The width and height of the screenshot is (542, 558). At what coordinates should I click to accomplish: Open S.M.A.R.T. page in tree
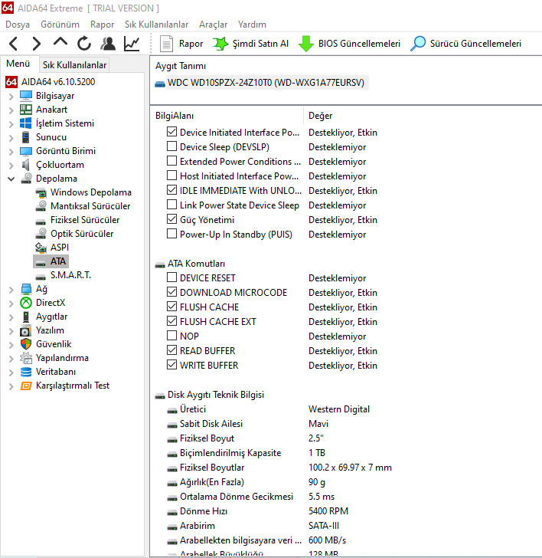70,275
